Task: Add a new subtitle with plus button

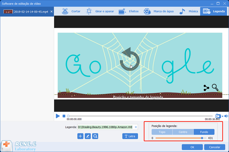Action: click(x=80, y=136)
